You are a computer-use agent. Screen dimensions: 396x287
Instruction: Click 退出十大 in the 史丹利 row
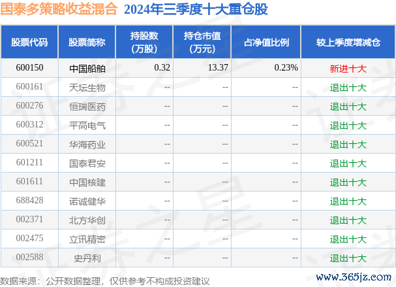(348, 258)
